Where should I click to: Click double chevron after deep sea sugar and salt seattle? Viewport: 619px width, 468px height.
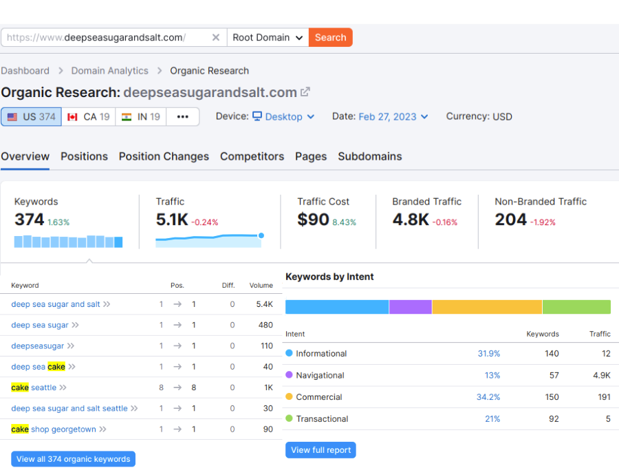click(134, 408)
